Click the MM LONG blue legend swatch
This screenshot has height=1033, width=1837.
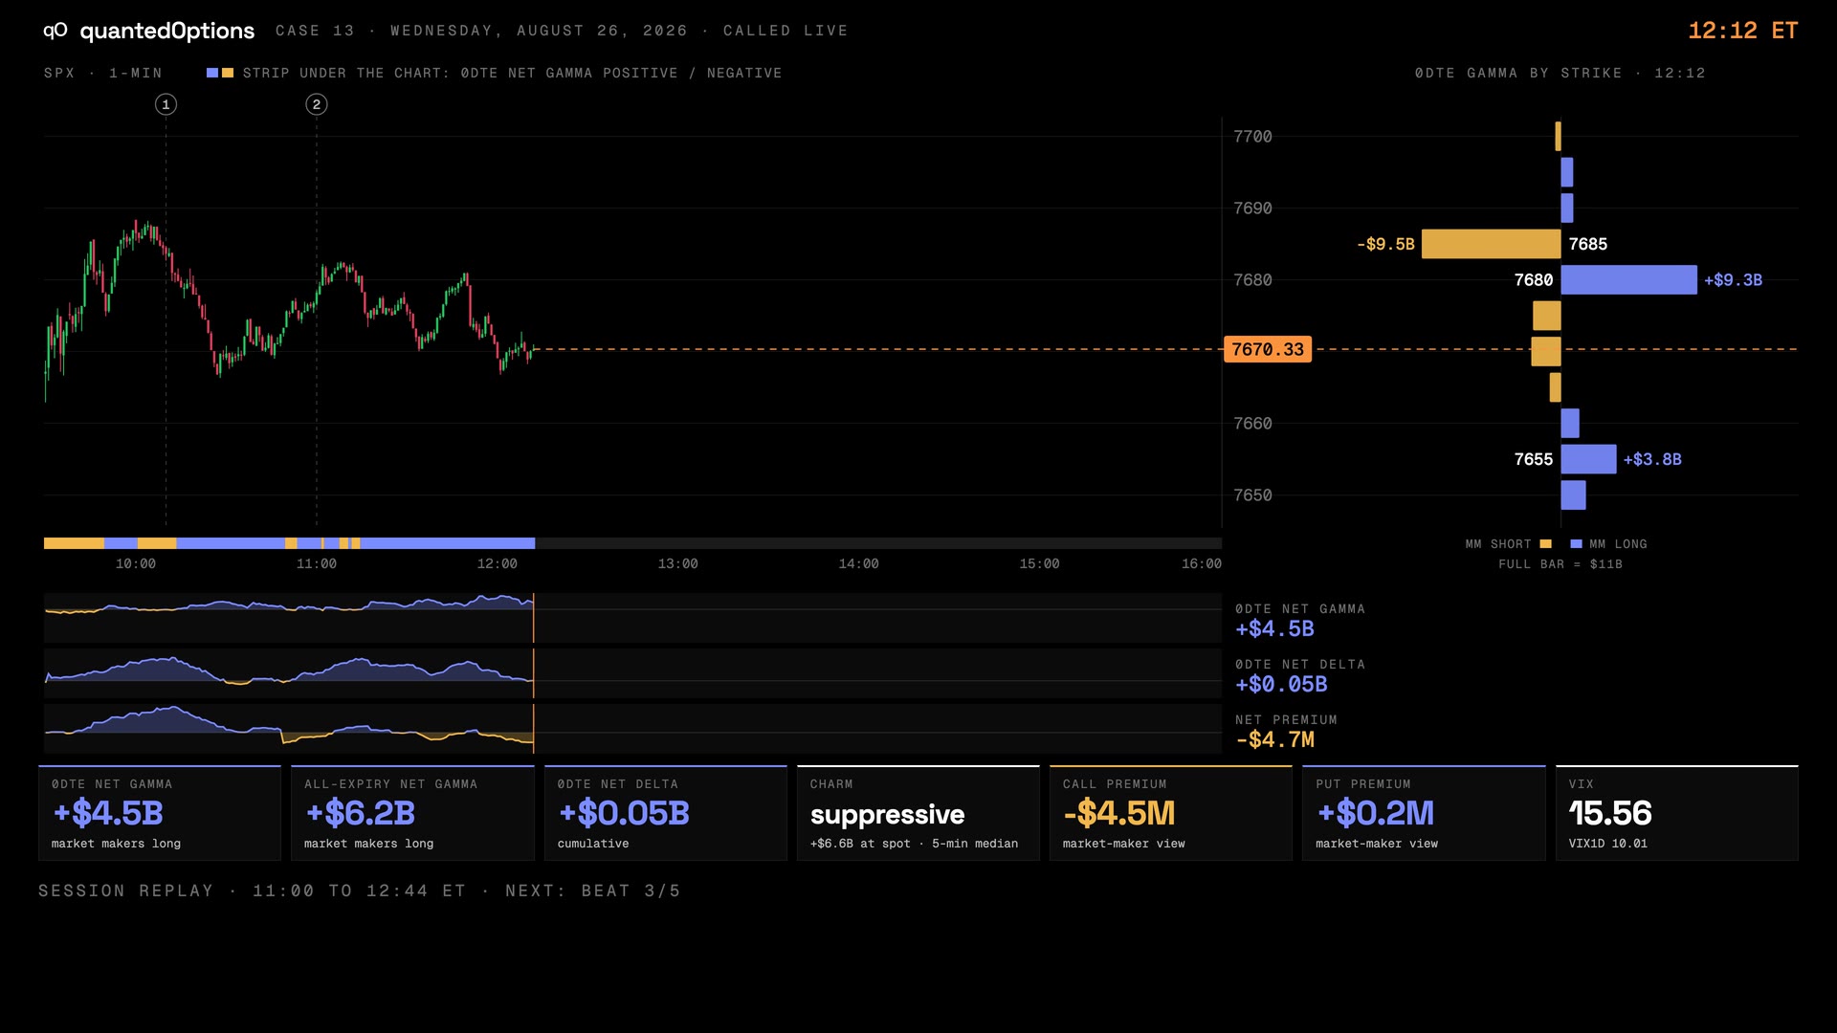coord(1576,544)
